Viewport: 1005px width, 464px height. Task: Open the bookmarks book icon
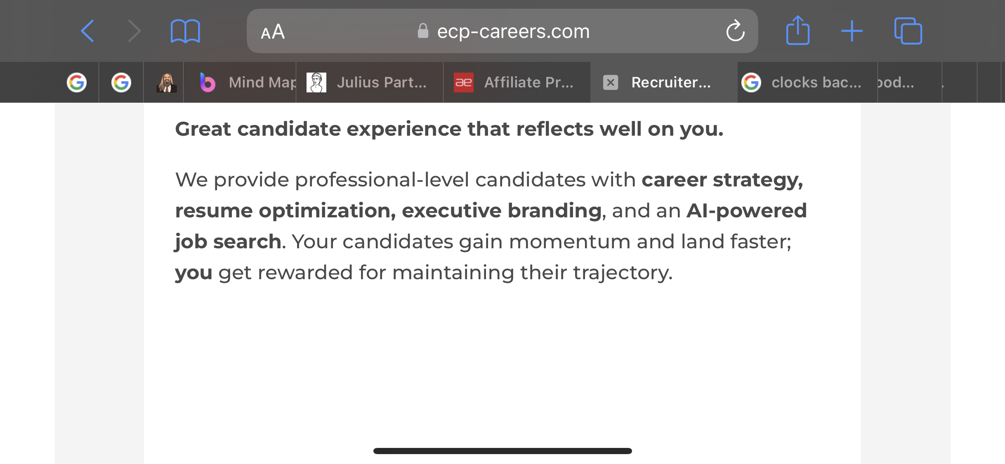click(x=185, y=31)
